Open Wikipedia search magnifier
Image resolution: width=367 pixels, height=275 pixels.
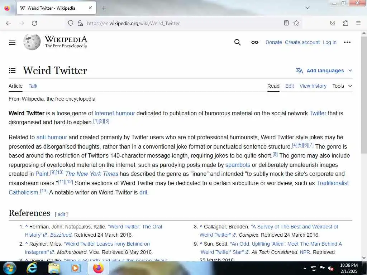point(237,42)
